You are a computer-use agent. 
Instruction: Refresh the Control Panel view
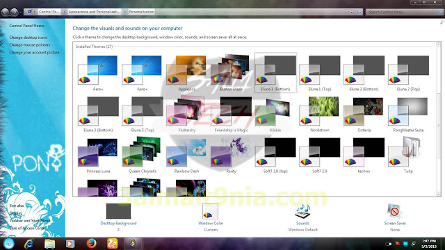(359, 12)
